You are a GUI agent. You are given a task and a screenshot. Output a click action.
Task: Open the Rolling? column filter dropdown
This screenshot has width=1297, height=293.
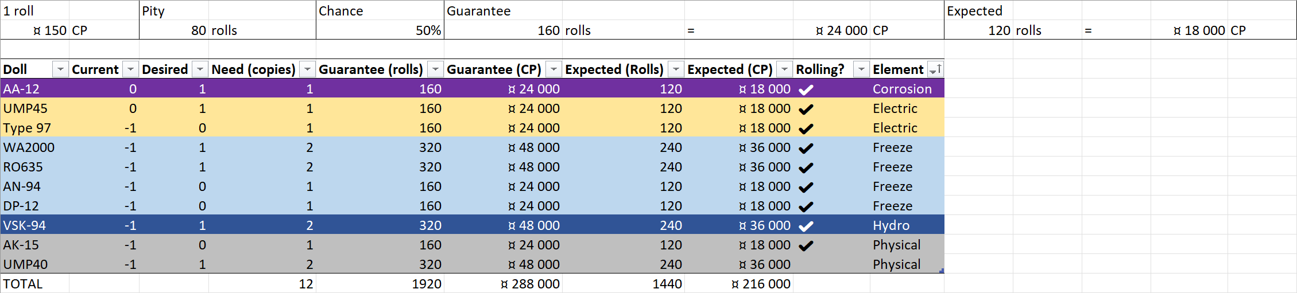click(861, 69)
